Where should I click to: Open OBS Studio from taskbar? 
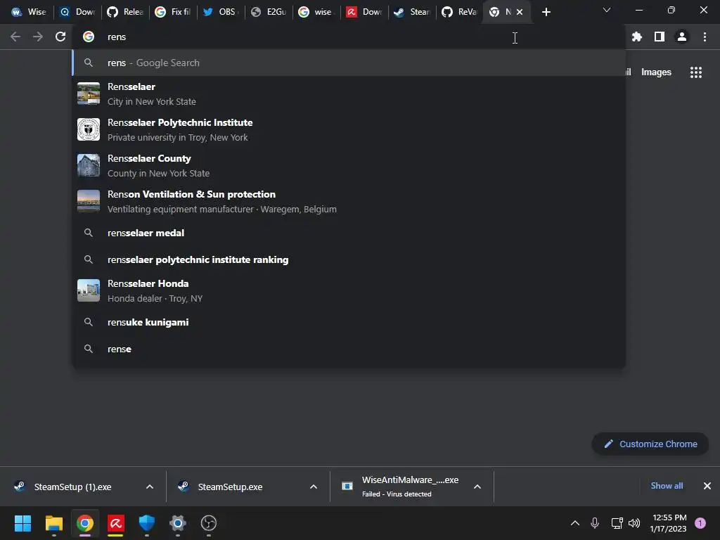click(208, 523)
